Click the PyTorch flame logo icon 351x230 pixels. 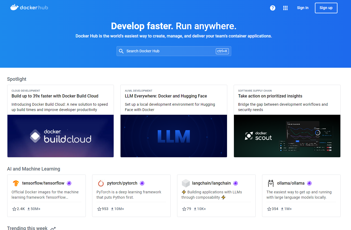coord(101,183)
